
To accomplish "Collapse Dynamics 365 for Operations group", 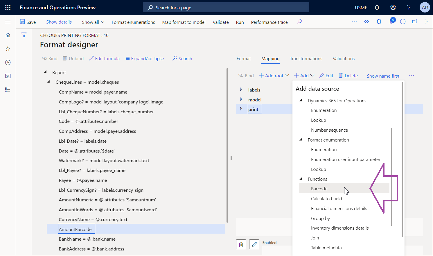I will (x=301, y=100).
